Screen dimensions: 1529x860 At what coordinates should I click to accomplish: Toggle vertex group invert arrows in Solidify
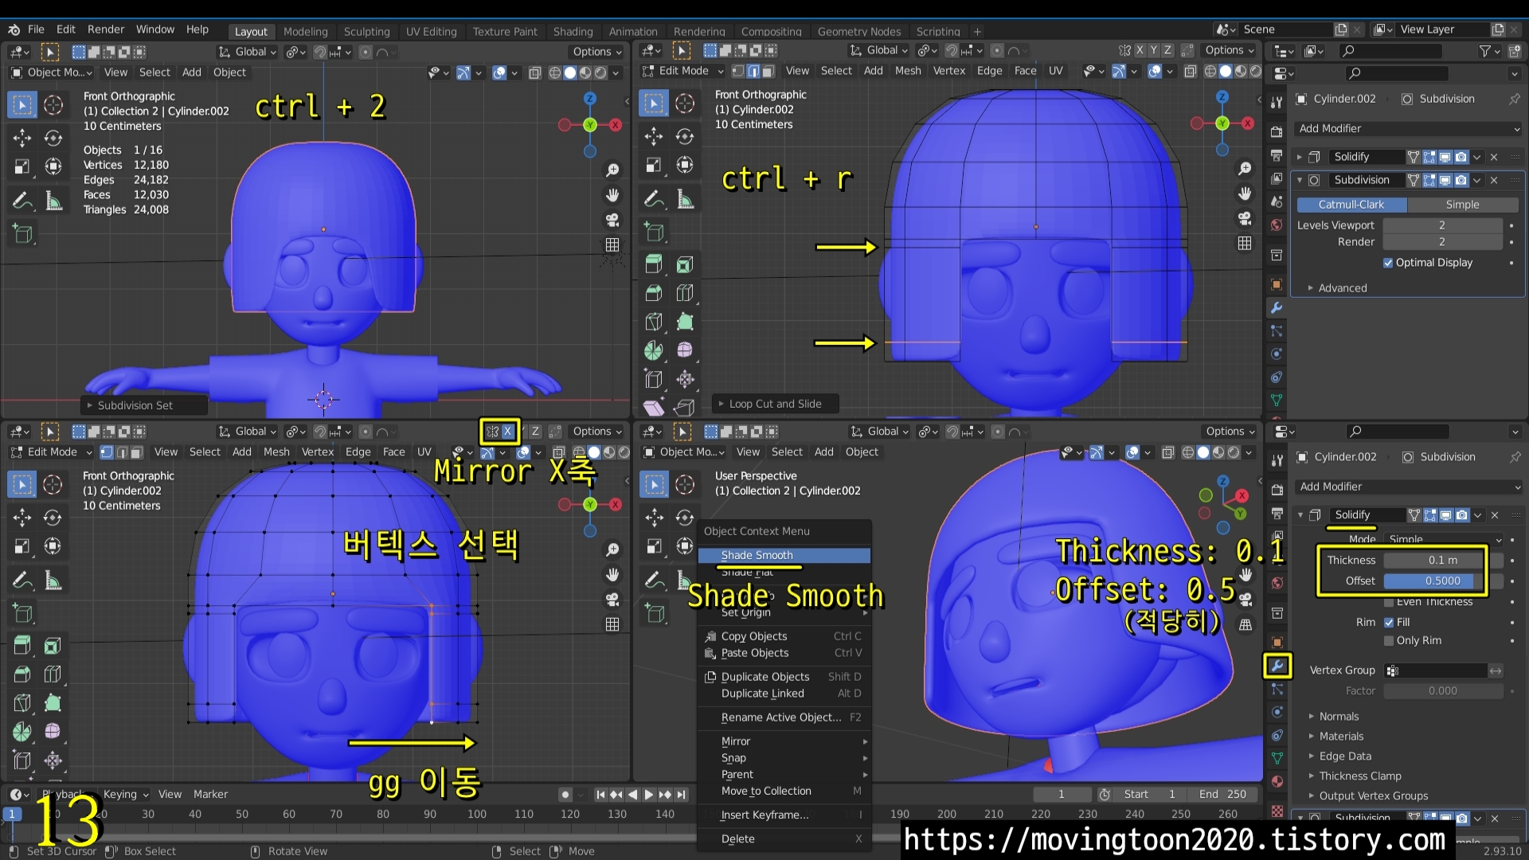(x=1496, y=671)
